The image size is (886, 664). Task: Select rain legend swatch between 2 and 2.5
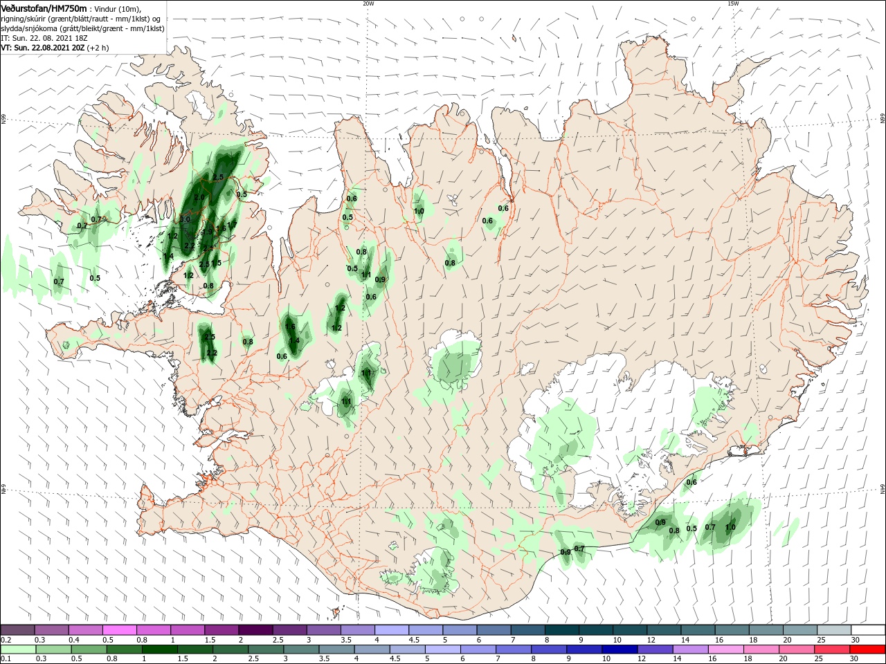[x=230, y=649]
